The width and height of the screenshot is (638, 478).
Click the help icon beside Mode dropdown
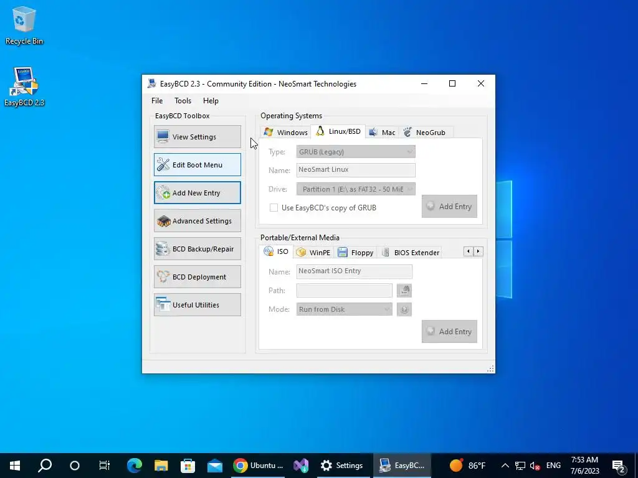(x=404, y=309)
